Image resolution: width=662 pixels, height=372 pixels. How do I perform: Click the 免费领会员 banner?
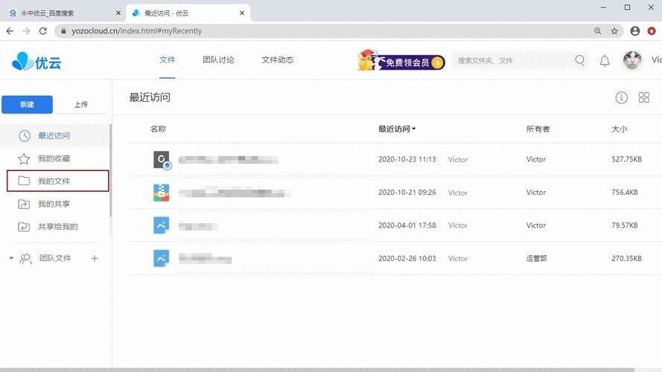(x=400, y=60)
